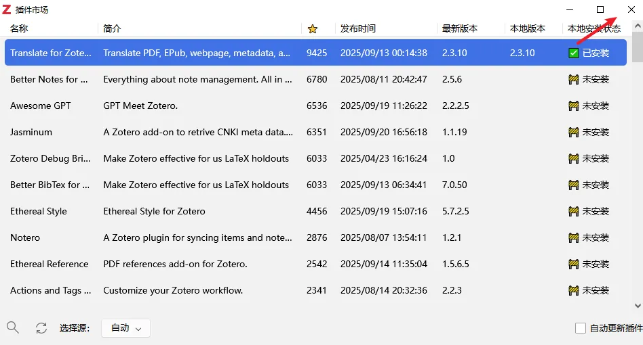Select the Ethereal Reference plugin name
The width and height of the screenshot is (643, 345).
(49, 264)
